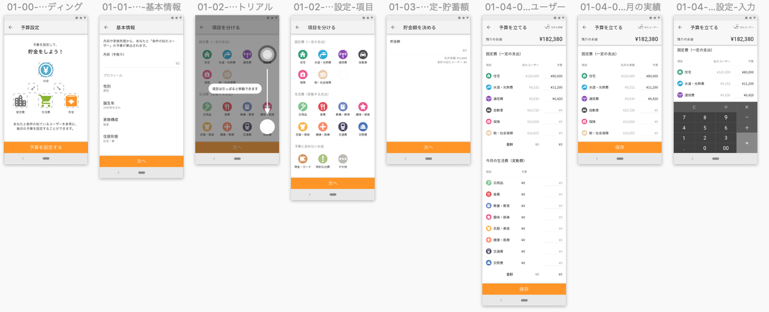Tap calculator key 00
The height and width of the screenshot is (312, 769).
click(x=726, y=148)
